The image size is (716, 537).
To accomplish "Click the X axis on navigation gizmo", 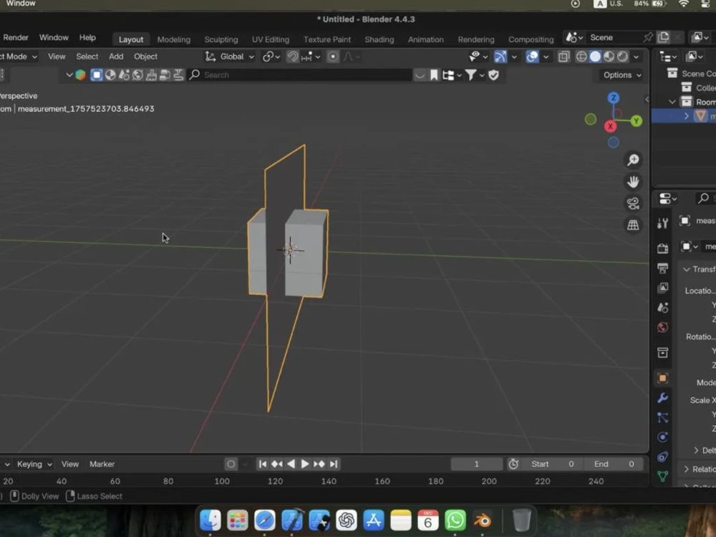I will pos(611,127).
